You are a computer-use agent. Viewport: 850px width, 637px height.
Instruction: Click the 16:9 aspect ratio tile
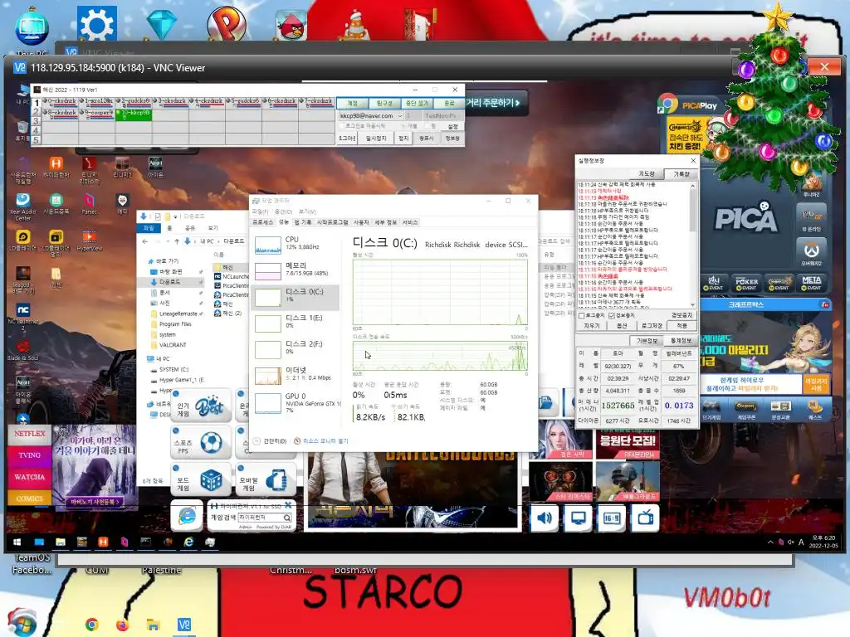pos(612,518)
